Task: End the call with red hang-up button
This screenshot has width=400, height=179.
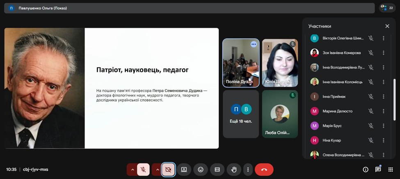Action: pos(264,169)
